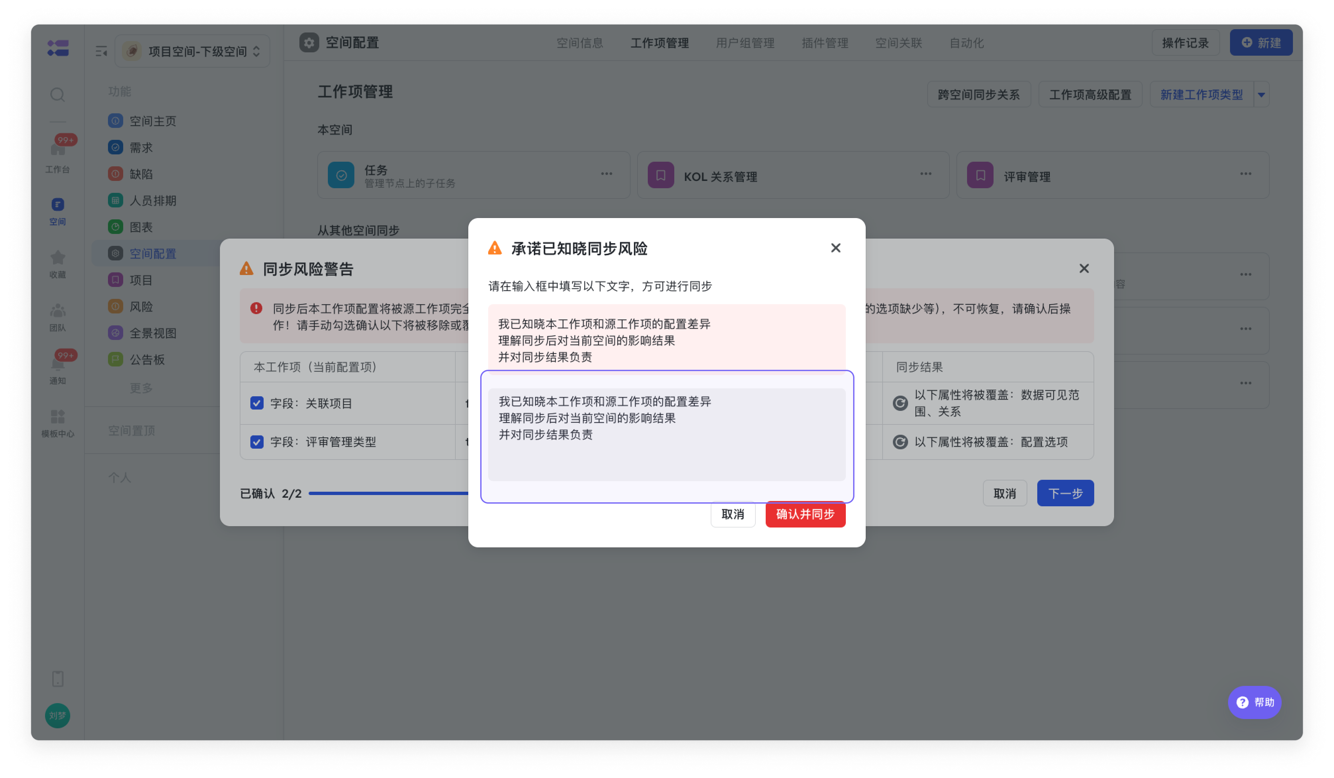Open the 工作台 workbench icon
The image size is (1334, 778).
click(x=58, y=157)
